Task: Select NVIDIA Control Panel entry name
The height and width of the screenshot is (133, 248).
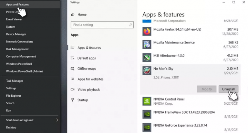Action: (169, 99)
